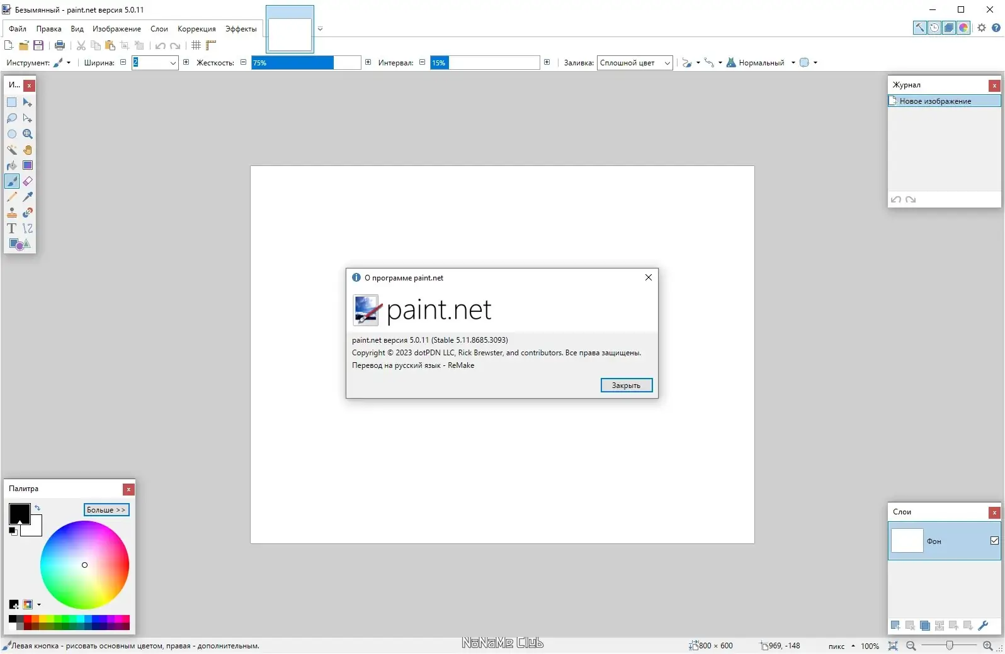Open the Ширина brush width combo box
This screenshot has width=1005, height=654.
tap(155, 63)
